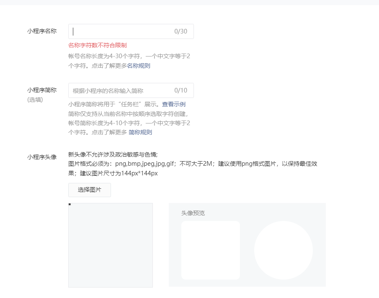Click the 小程序名称 label
379x298 pixels.
tap(42, 31)
